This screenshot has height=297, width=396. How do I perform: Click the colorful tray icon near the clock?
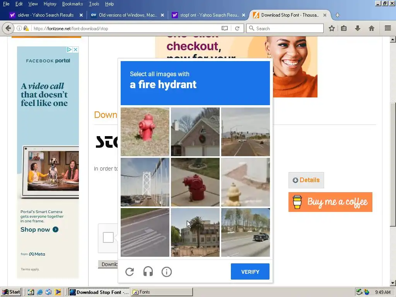click(367, 292)
